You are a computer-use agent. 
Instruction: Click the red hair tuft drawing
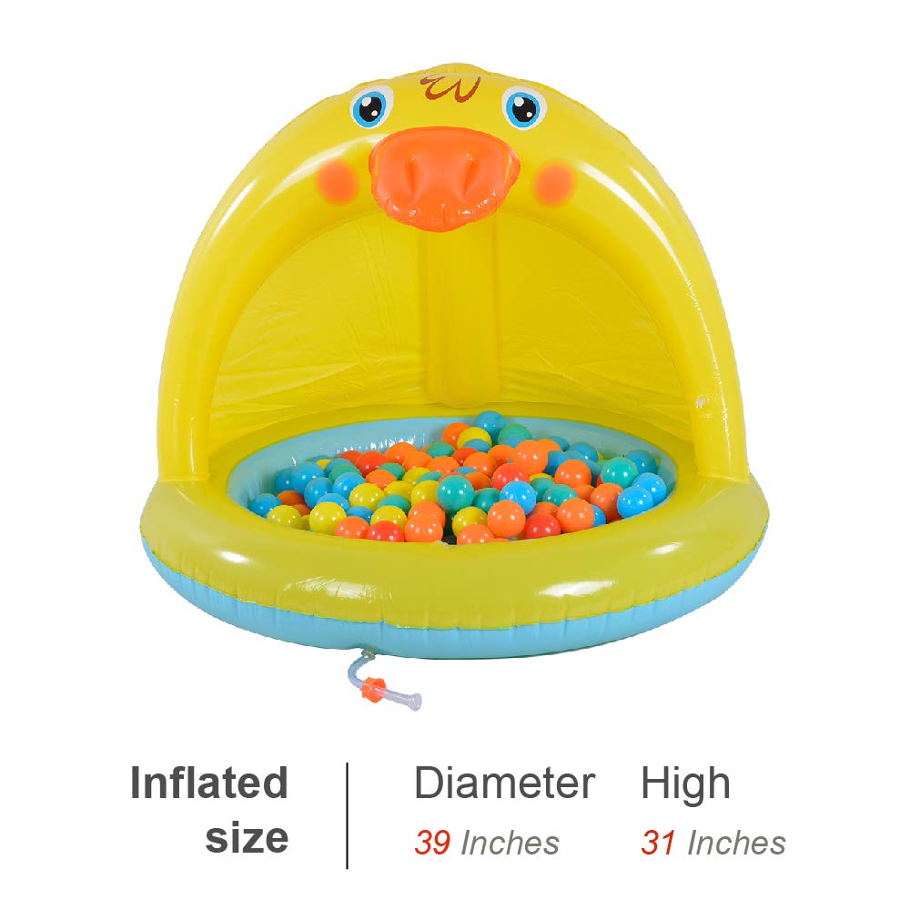click(x=450, y=86)
